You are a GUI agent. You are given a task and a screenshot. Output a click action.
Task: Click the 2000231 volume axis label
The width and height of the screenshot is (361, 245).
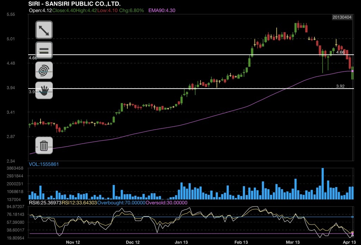[x=15, y=184]
